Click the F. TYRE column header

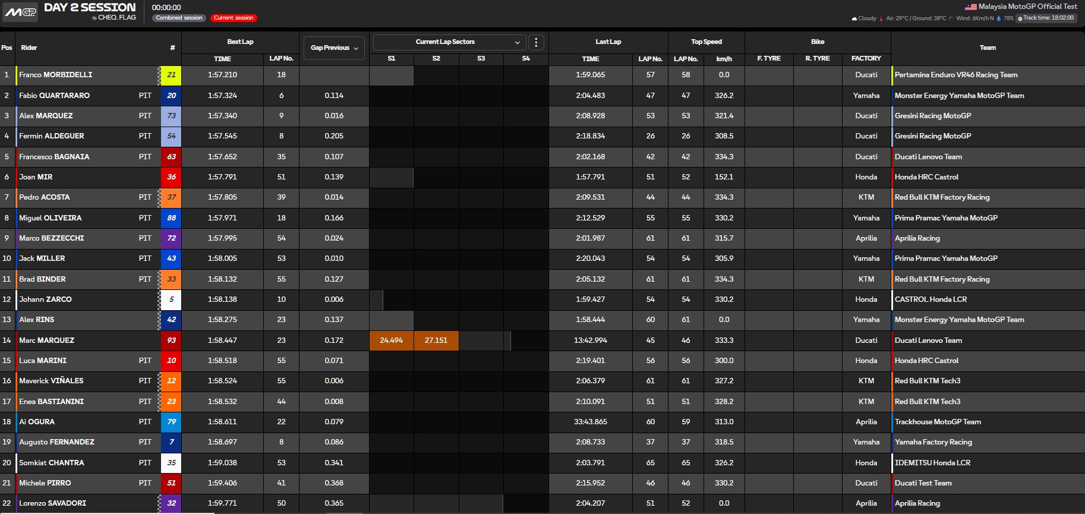click(x=769, y=59)
